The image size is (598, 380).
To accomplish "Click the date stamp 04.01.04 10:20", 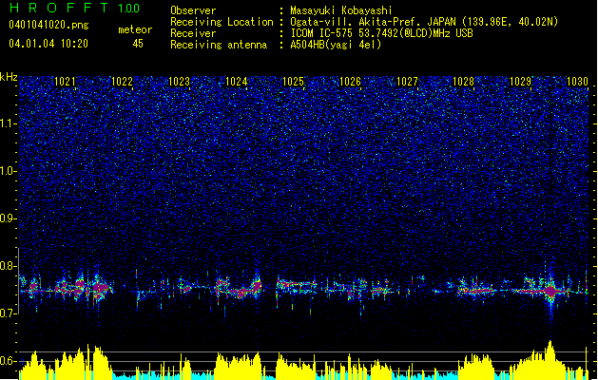I will [x=48, y=44].
